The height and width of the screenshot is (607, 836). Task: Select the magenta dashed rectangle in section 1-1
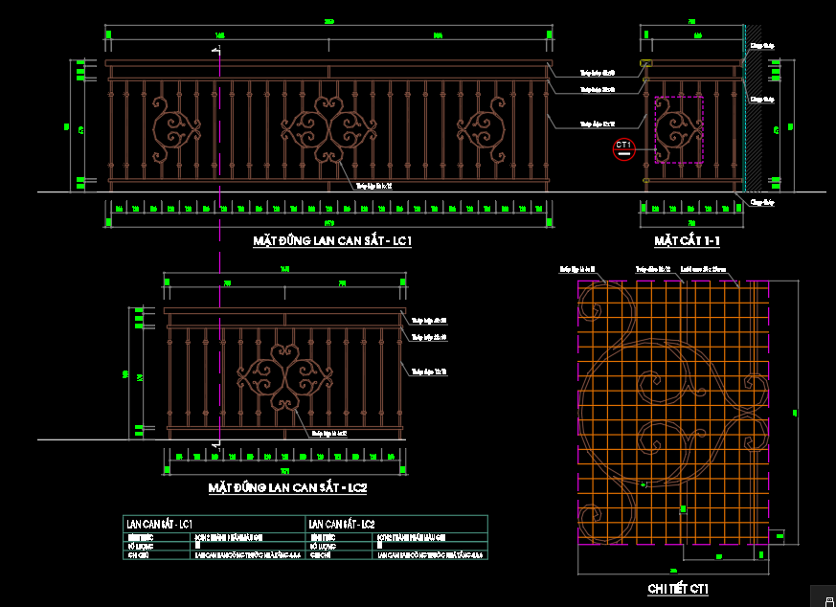(679, 129)
